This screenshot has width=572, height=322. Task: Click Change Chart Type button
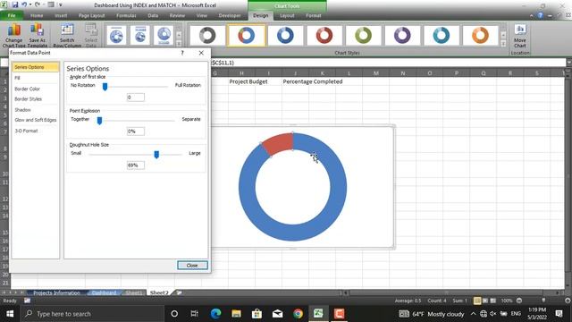pyautogui.click(x=14, y=35)
